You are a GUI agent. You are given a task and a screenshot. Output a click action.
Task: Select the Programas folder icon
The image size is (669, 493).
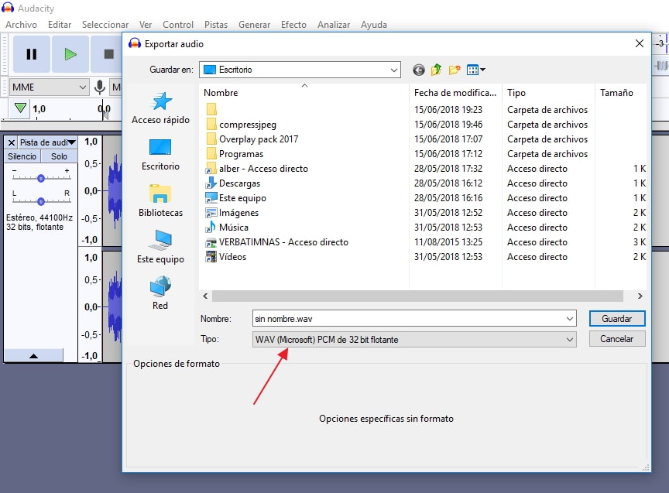pos(211,153)
